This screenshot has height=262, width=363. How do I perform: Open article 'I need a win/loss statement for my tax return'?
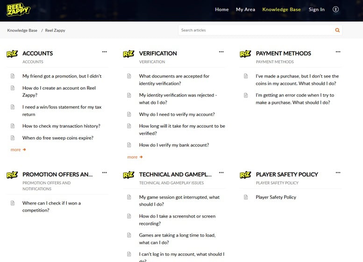point(62,110)
